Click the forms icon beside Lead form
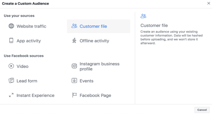 11,81
